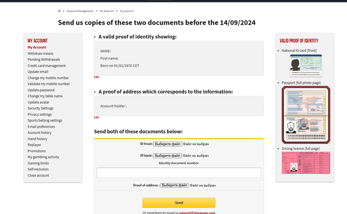Choose file for ID front
Screen dimensions: 347x214
pyautogui.click(x=167, y=143)
